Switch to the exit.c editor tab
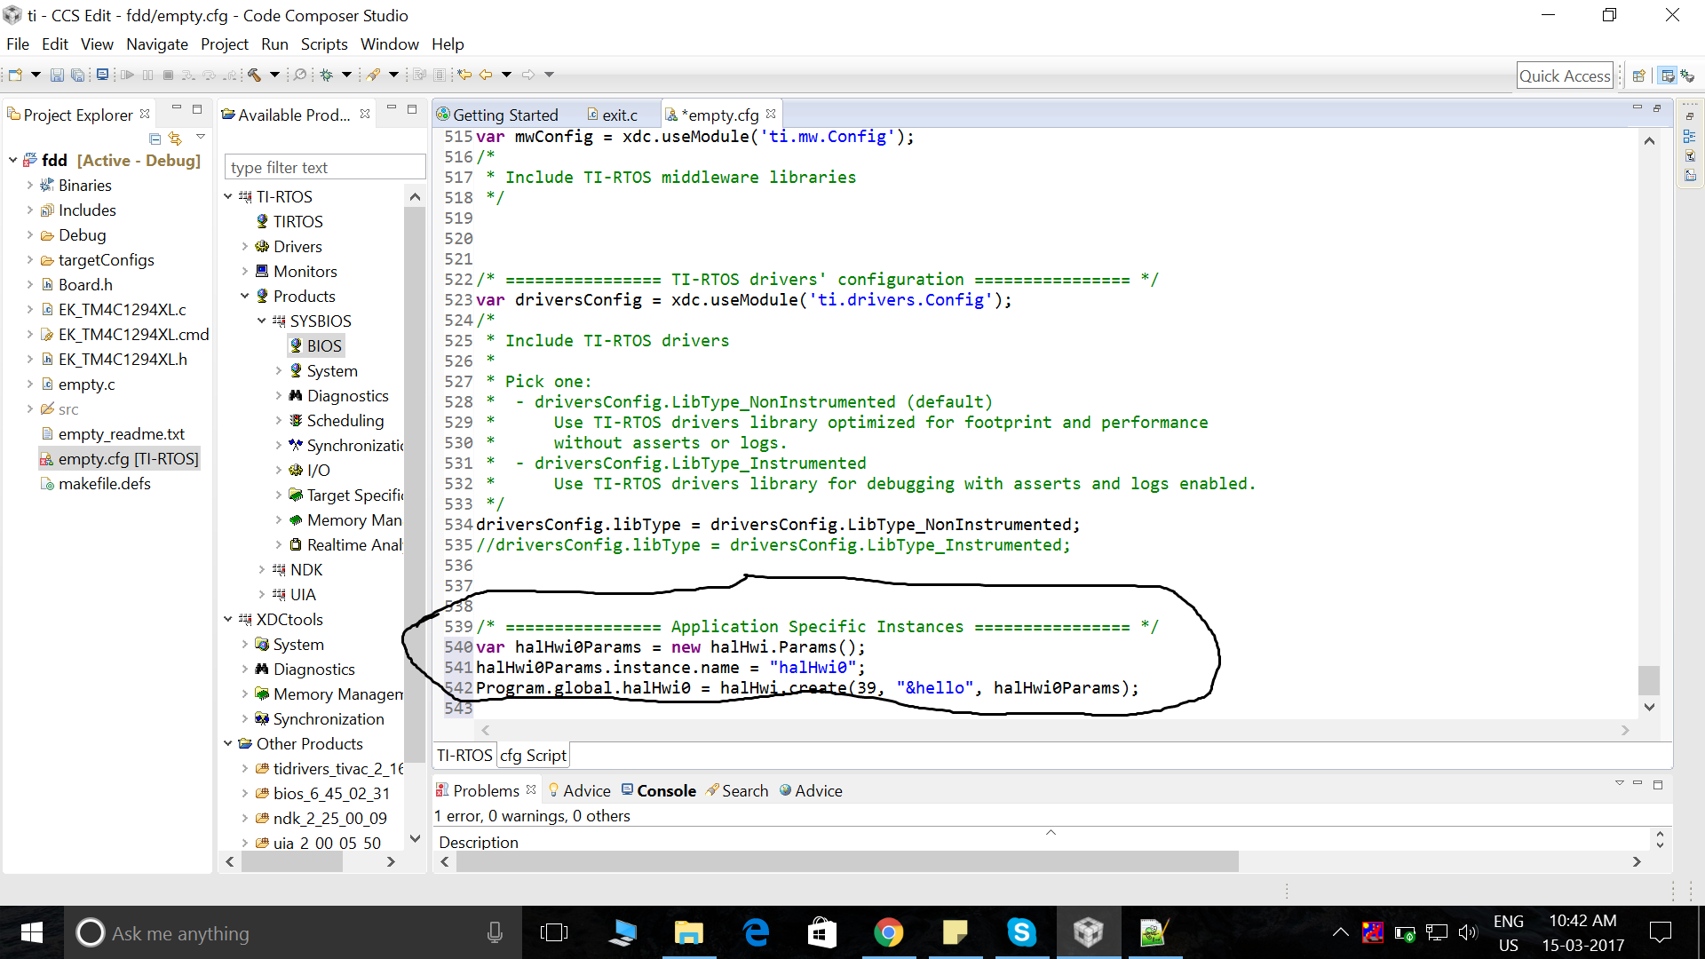The image size is (1705, 959). 619,115
